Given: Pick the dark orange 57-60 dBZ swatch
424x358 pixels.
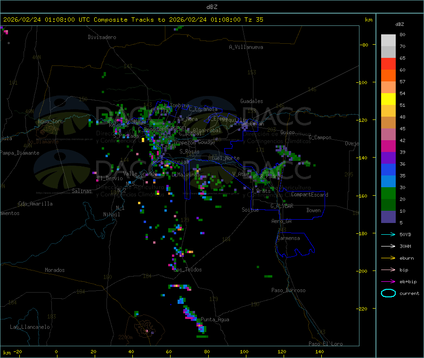Looking at the screenshot, I should coord(388,76).
